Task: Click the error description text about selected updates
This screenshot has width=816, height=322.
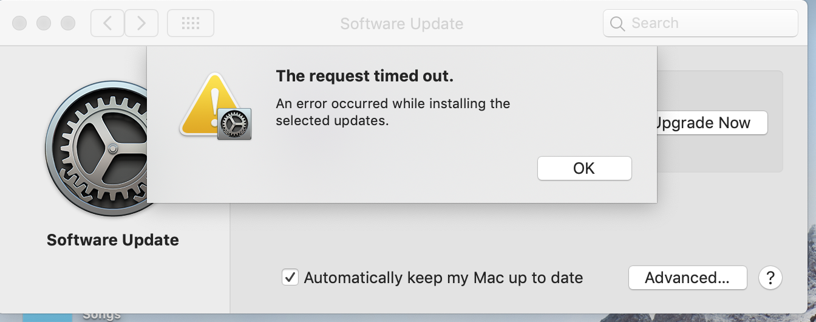Action: [393, 112]
